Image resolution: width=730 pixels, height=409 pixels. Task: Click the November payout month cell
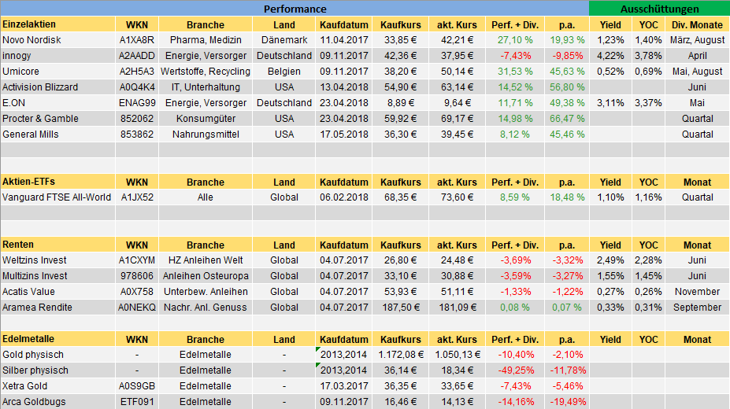(x=698, y=292)
